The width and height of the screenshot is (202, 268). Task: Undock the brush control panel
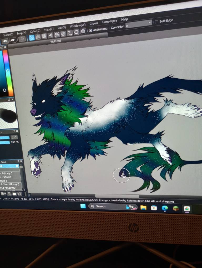click(x=14, y=131)
